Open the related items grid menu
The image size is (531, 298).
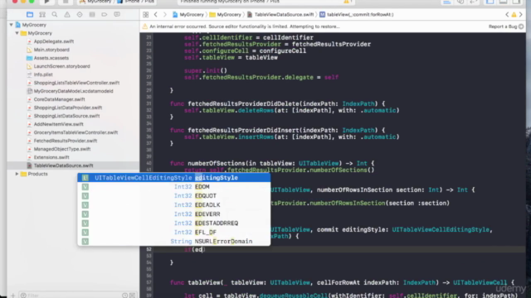point(146,15)
